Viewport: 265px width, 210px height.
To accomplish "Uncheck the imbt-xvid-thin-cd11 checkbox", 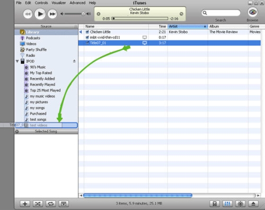I will (87, 38).
